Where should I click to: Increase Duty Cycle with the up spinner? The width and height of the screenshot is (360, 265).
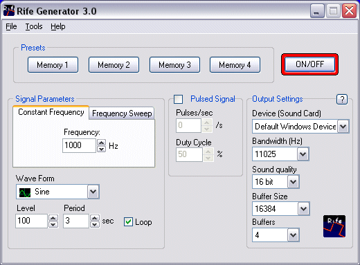pyautogui.click(x=208, y=152)
